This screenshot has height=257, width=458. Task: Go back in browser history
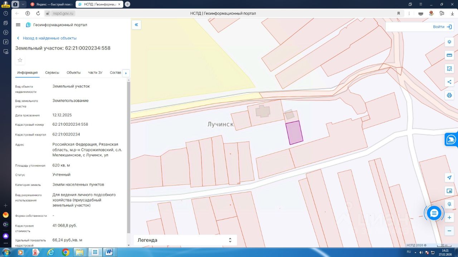tap(17, 13)
